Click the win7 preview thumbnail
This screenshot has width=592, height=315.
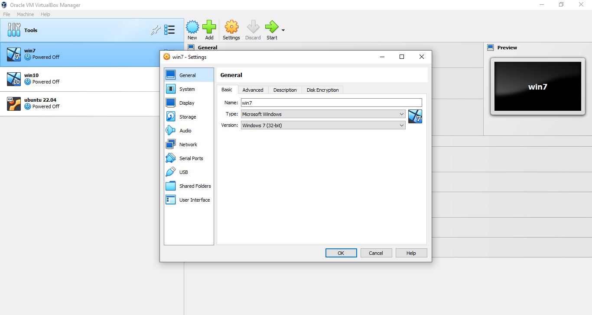tap(537, 86)
